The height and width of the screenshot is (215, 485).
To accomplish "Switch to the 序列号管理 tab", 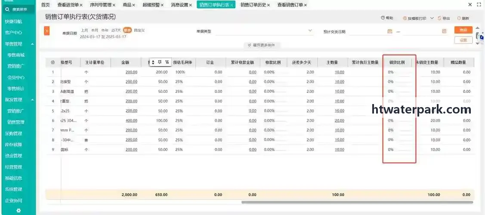I will [x=101, y=5].
